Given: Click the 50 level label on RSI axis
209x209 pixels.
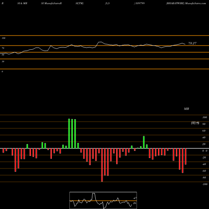Looking at the screenshot, I should [3, 55].
